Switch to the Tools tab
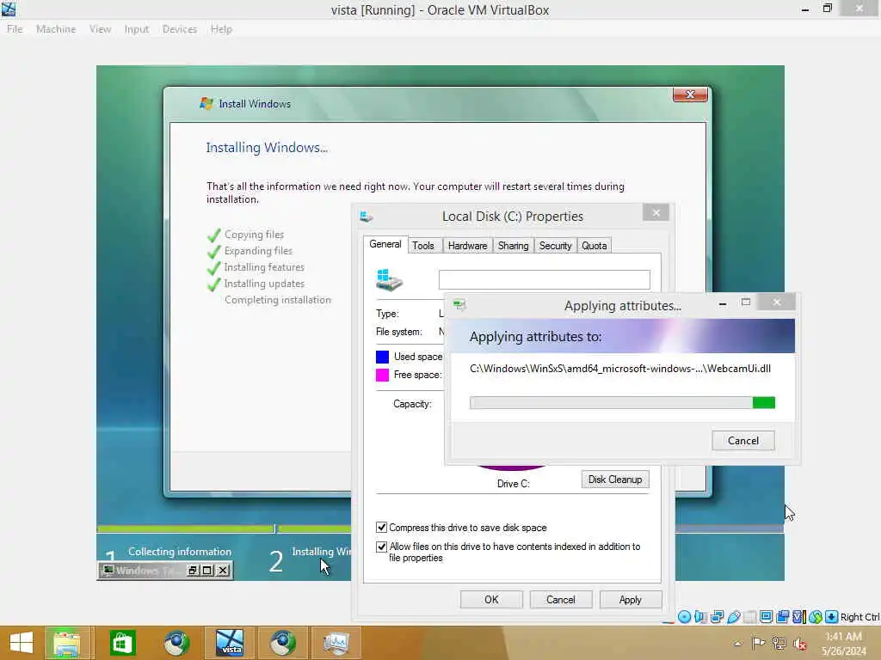This screenshot has width=881, height=660. (x=423, y=246)
